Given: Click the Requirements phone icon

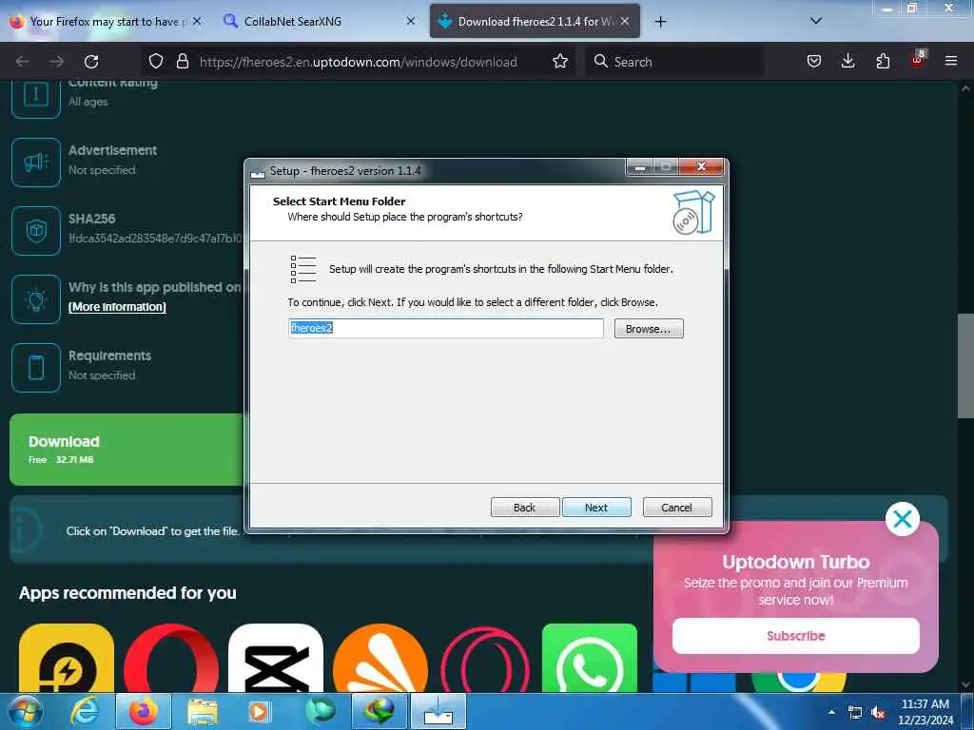Looking at the screenshot, I should [36, 368].
